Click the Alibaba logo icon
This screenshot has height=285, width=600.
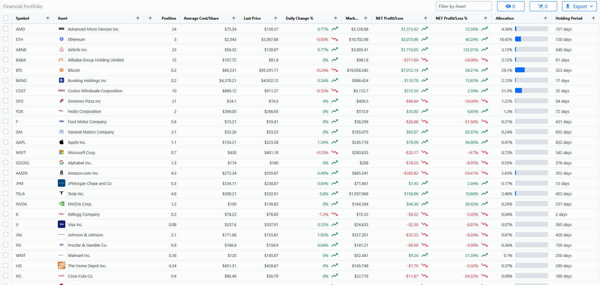[62, 60]
